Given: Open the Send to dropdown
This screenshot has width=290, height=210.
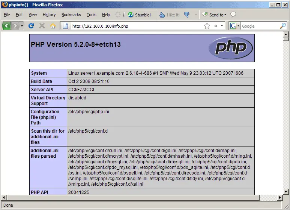Looking at the screenshot, I should tap(214, 15).
